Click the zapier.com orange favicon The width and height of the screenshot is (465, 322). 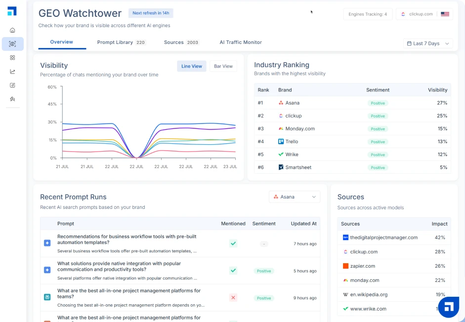(345, 266)
